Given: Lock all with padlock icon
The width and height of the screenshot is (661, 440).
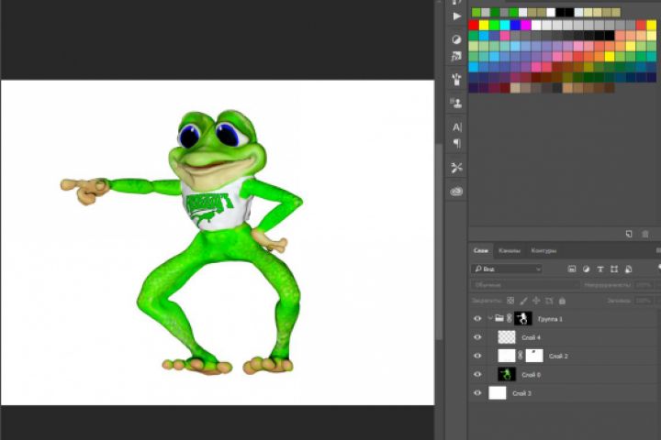Looking at the screenshot, I should point(562,301).
